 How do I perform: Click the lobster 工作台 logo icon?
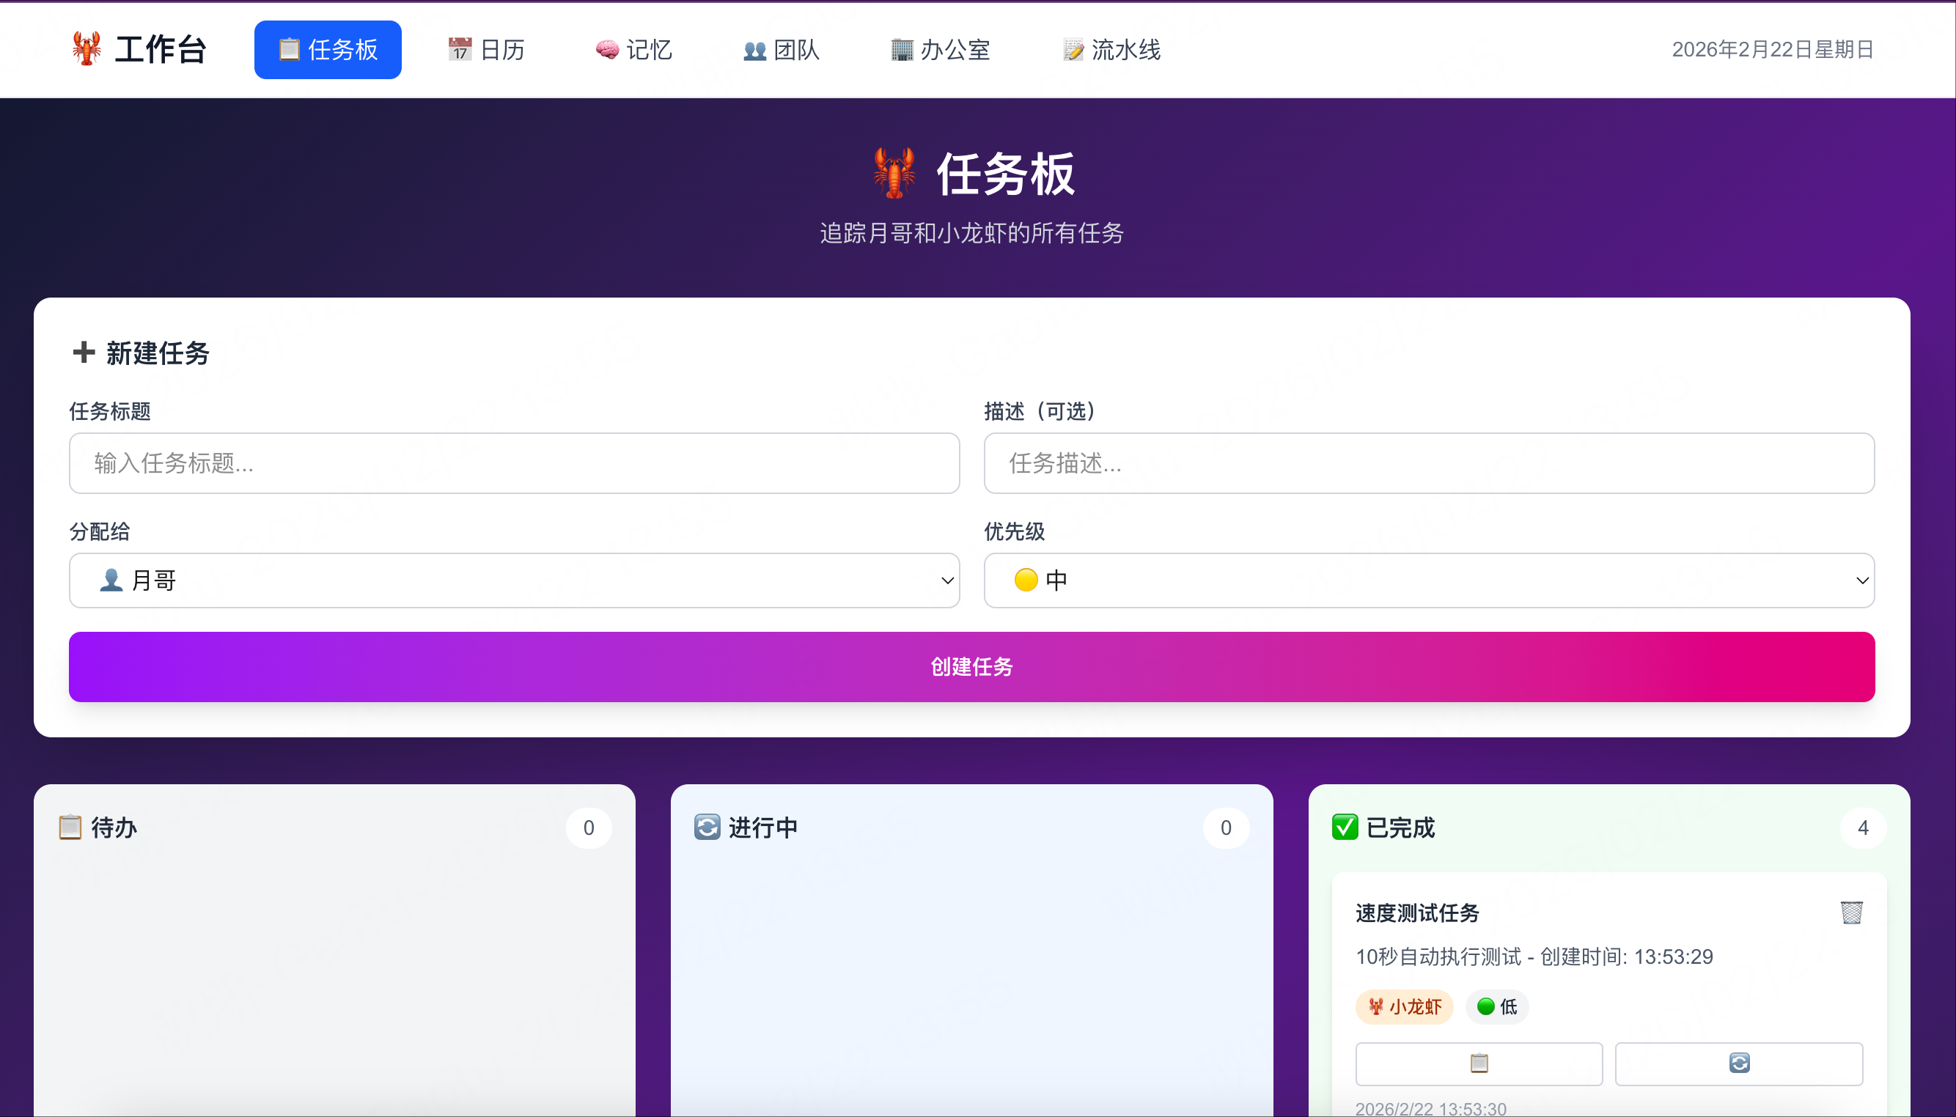(x=87, y=49)
